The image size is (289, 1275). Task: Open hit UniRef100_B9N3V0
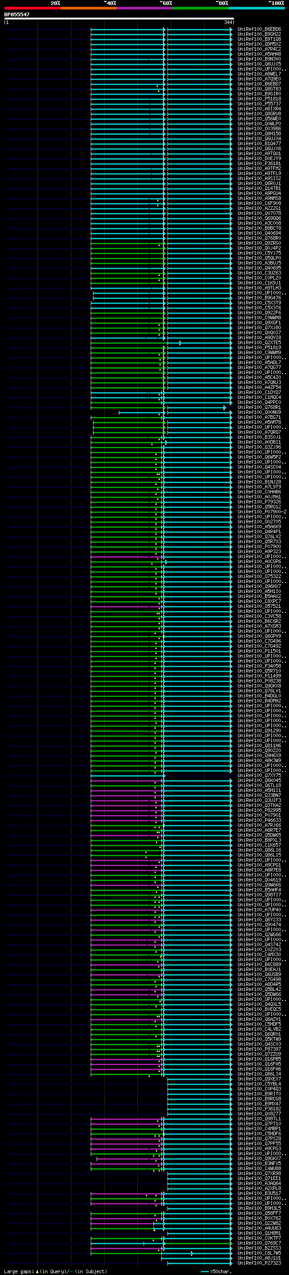[259, 59]
